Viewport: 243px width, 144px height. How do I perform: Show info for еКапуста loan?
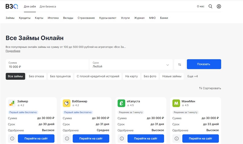click(122, 138)
